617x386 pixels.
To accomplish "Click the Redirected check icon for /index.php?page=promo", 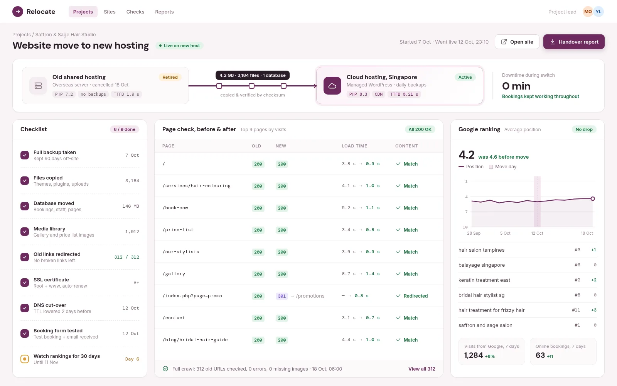I will click(398, 296).
